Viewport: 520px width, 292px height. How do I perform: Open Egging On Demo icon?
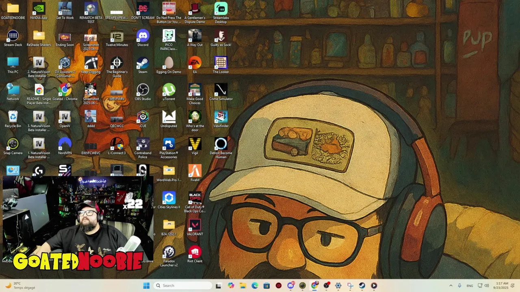(169, 65)
